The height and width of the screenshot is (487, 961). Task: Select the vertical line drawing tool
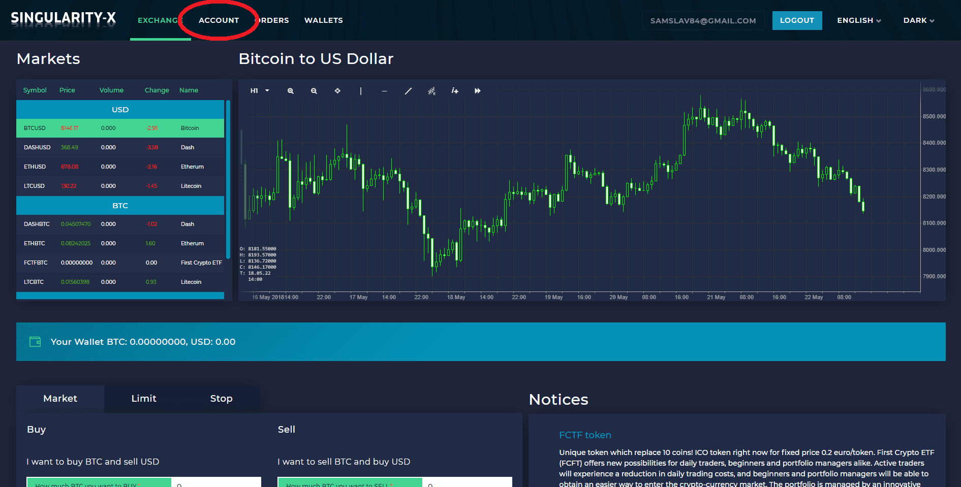click(361, 91)
